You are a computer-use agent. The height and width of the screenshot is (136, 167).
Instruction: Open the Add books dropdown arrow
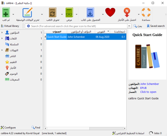tap(13, 14)
